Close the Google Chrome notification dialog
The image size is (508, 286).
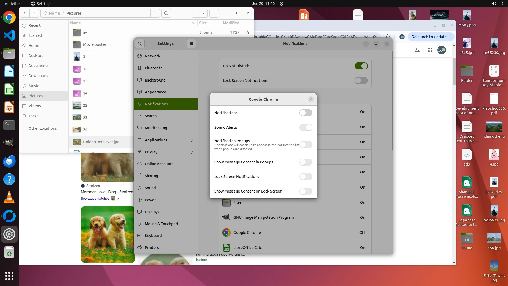pyautogui.click(x=311, y=99)
